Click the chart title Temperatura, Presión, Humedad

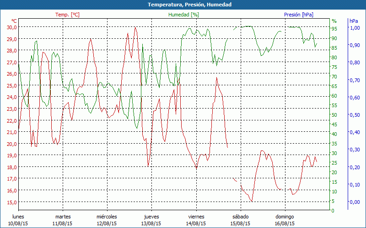tap(183, 5)
